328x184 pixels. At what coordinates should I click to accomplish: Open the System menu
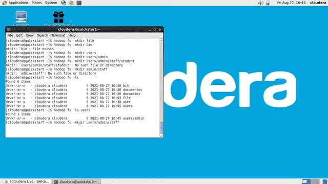[51, 3]
